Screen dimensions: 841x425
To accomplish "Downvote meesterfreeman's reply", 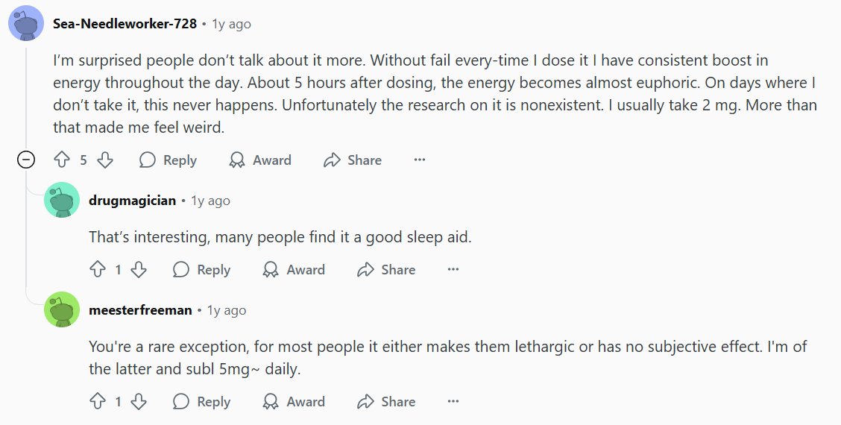I will pos(139,401).
